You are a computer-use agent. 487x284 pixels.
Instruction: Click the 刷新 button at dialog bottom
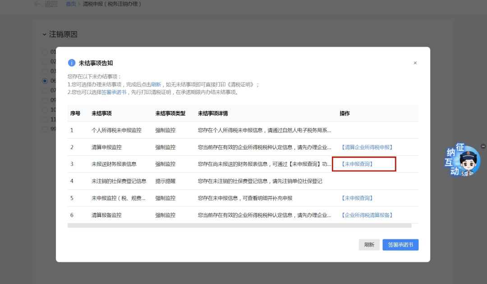[x=369, y=244]
